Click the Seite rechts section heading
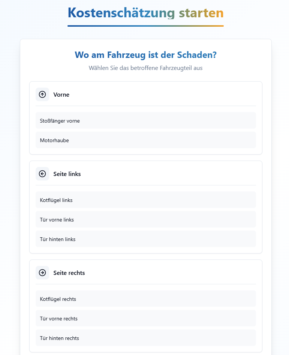289x355 pixels. [x=69, y=273]
